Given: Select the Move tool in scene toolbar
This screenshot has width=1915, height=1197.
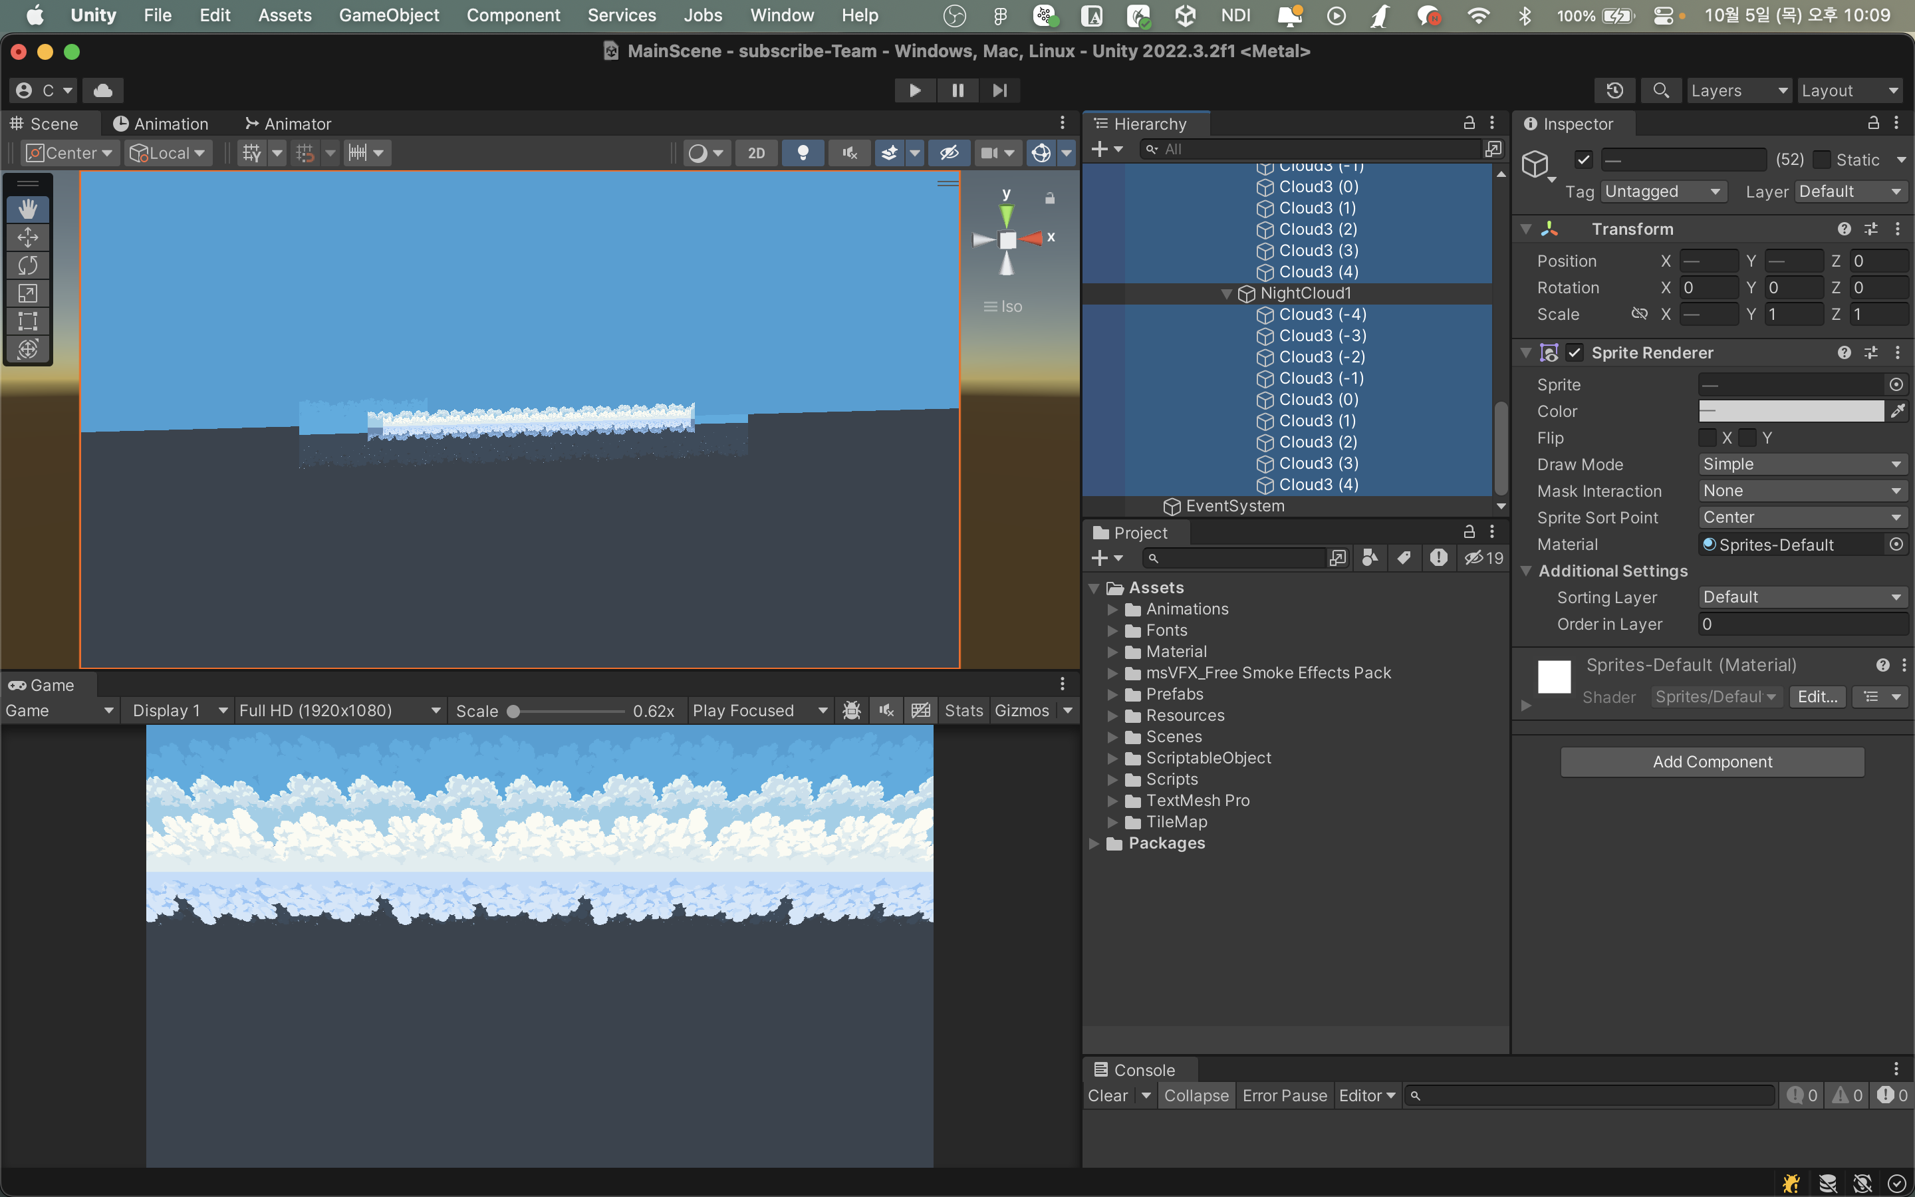Looking at the screenshot, I should [28, 237].
